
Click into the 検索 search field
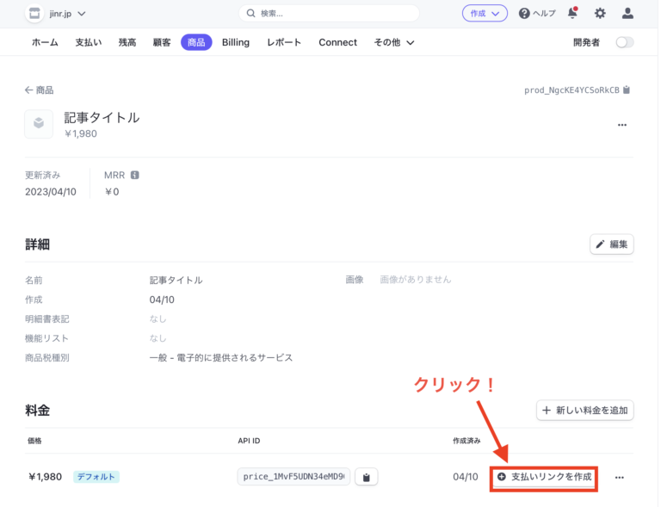tap(329, 13)
